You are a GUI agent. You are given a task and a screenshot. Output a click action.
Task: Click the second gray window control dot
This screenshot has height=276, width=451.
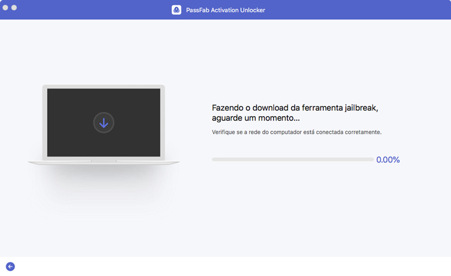[14, 8]
